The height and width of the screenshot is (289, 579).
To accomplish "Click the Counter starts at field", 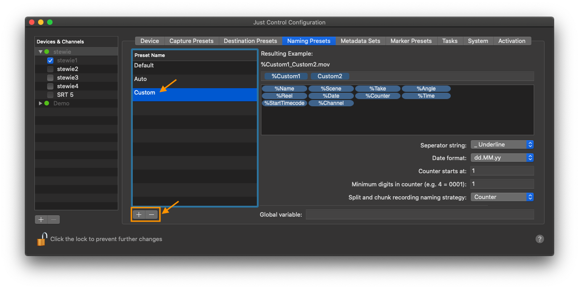I will [502, 171].
